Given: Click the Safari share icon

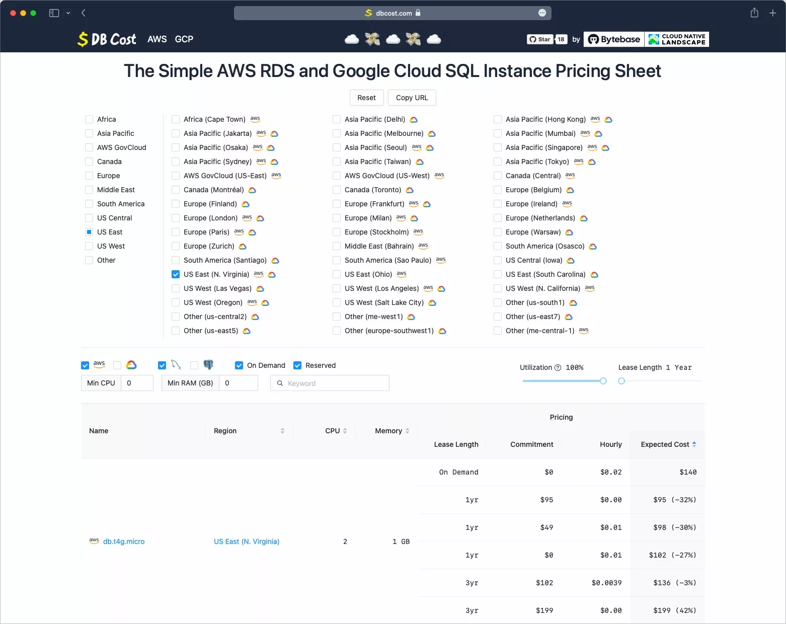Looking at the screenshot, I should tap(754, 13).
